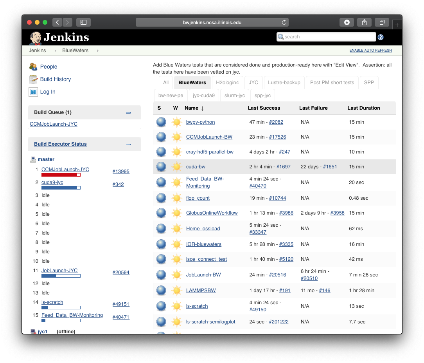
Task: Click the People icon in sidebar
Action: [x=33, y=67]
